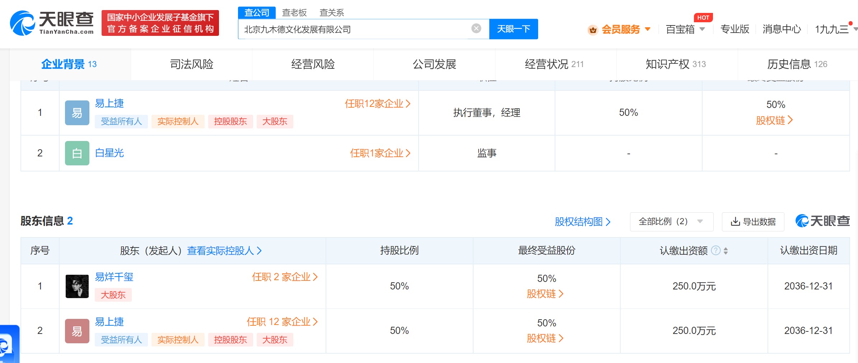The height and width of the screenshot is (363, 858).
Task: Click the green 白 avatar icon
Action: [x=77, y=153]
